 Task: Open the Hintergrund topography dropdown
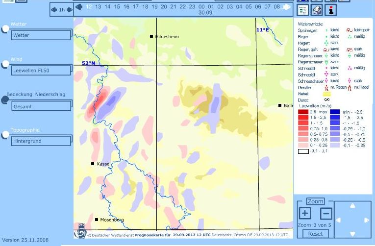(x=41, y=141)
